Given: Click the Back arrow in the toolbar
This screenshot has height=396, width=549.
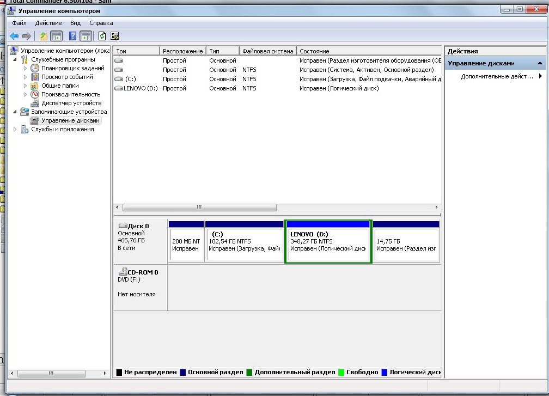Looking at the screenshot, I should [x=14, y=36].
